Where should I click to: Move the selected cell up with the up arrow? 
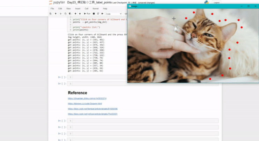click(x=75, y=14)
